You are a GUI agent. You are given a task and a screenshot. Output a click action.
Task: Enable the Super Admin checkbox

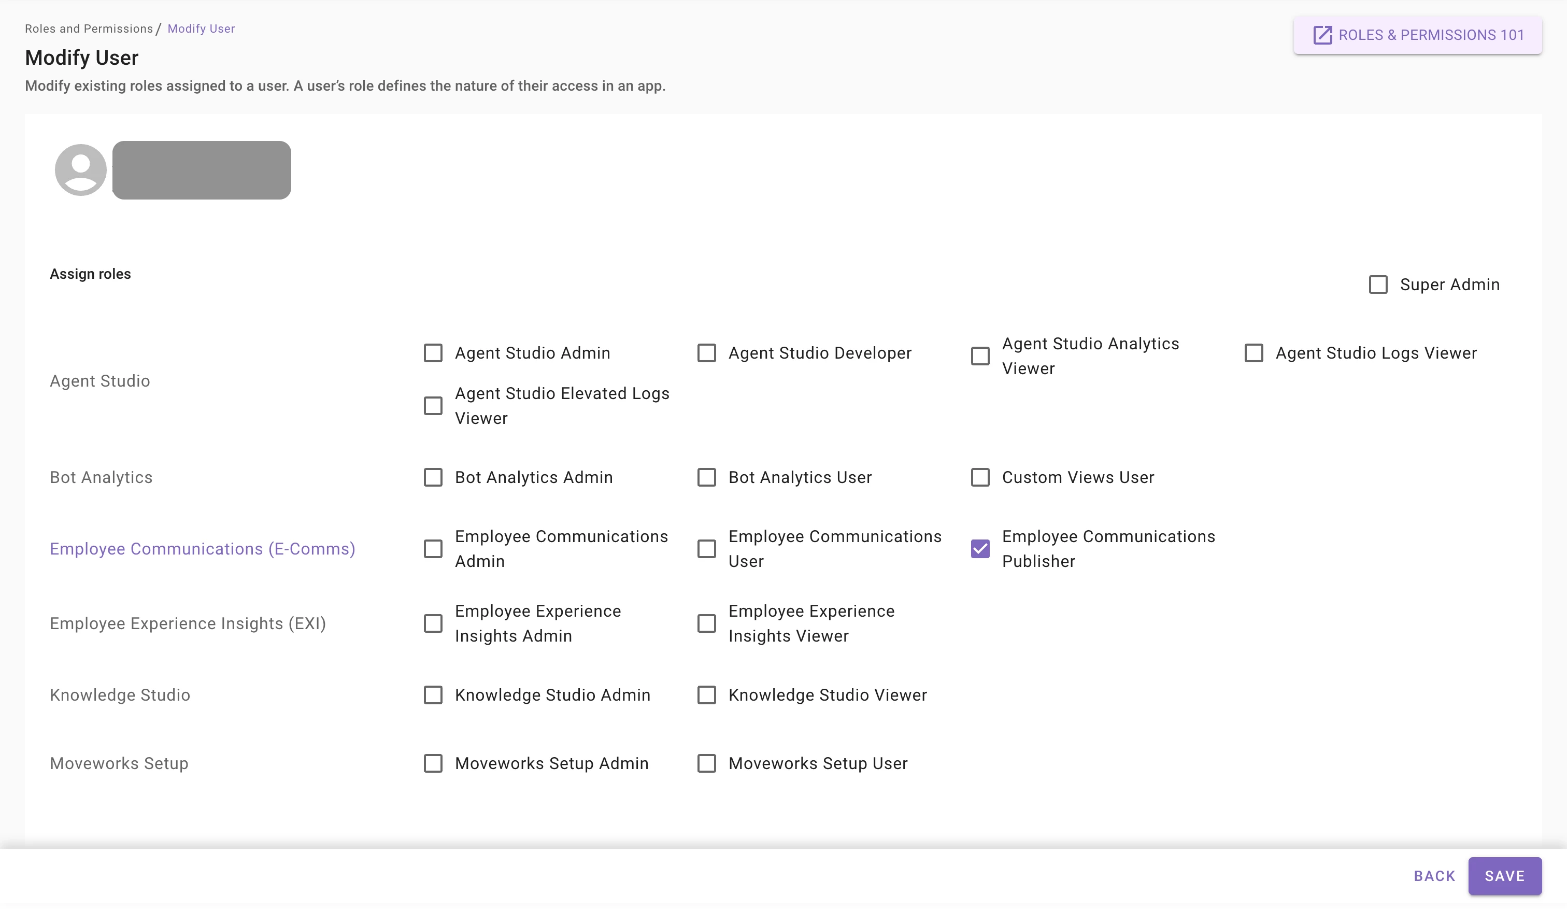point(1378,285)
